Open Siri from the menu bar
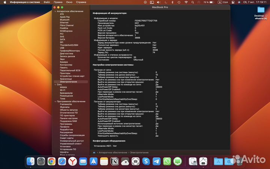Screen dimensions: 270x169 tap(239, 2)
